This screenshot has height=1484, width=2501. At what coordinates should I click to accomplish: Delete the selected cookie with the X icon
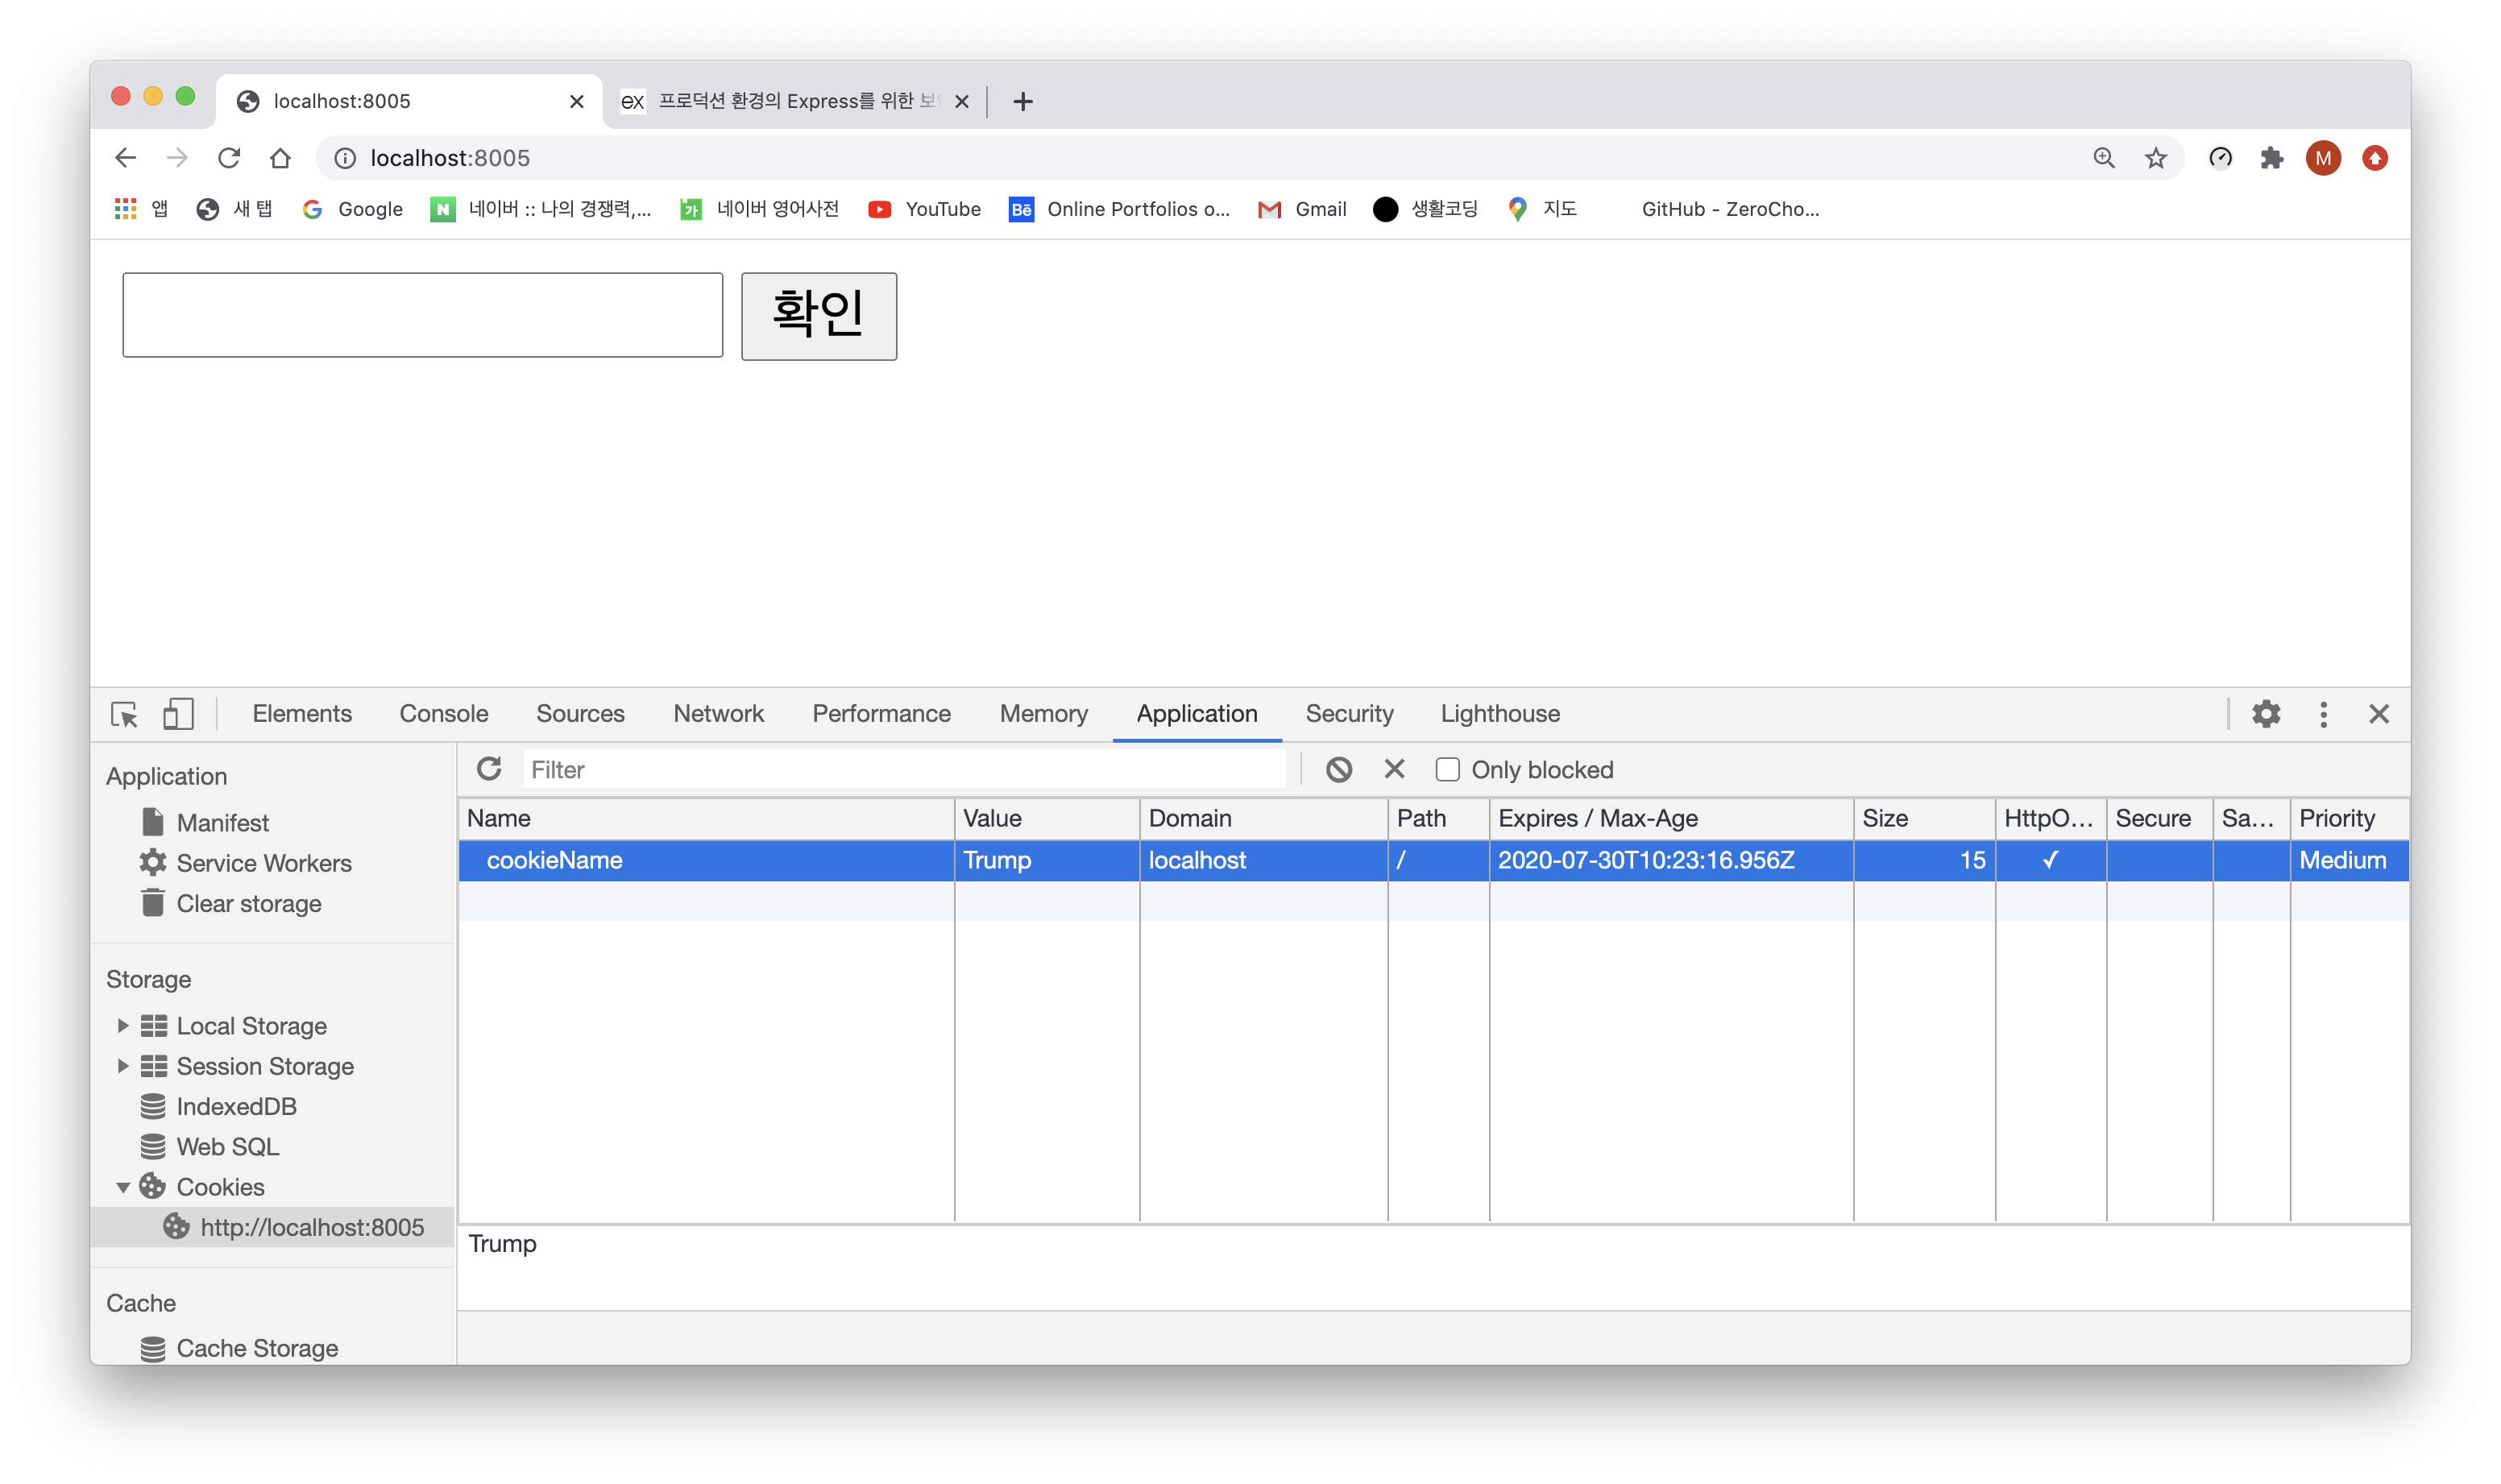1394,769
